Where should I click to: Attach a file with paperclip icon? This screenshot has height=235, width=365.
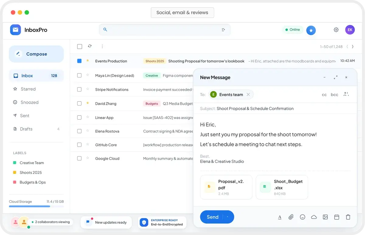click(291, 217)
